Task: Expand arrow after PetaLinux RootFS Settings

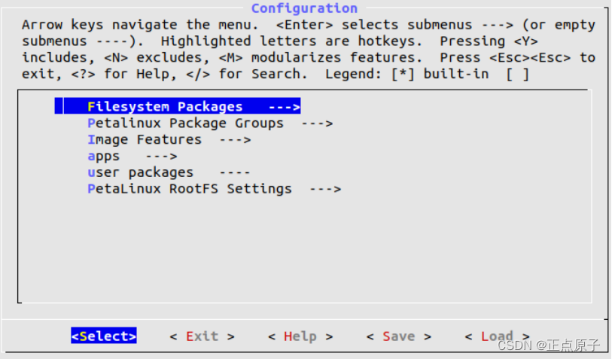Action: [x=325, y=189]
